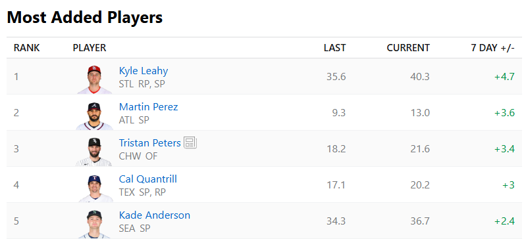The image size is (526, 239).
Task: Click Kade Anderson's headshot photo
Action: click(95, 225)
